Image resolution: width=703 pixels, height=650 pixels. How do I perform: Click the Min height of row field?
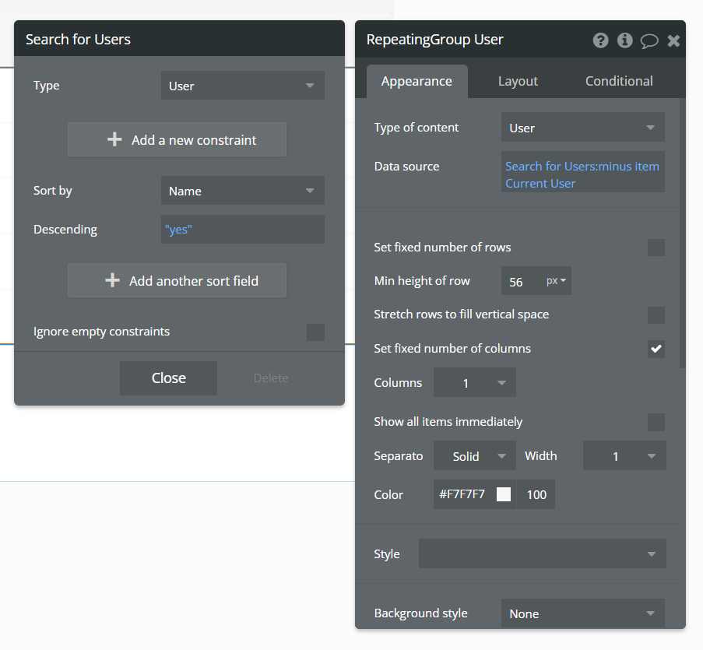[x=522, y=281]
